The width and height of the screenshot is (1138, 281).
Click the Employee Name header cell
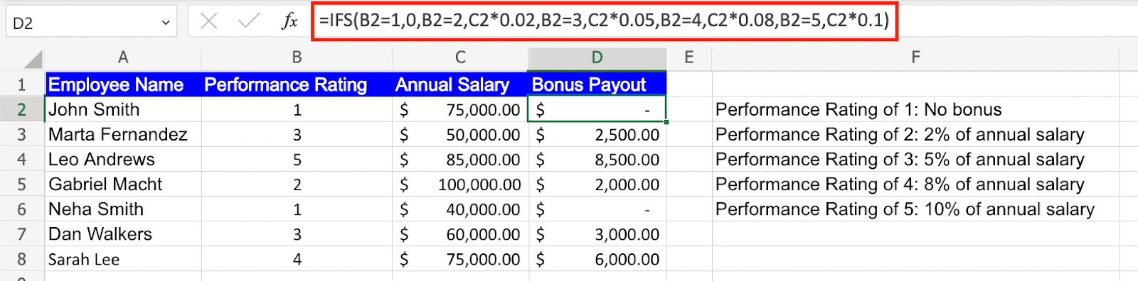(x=123, y=84)
